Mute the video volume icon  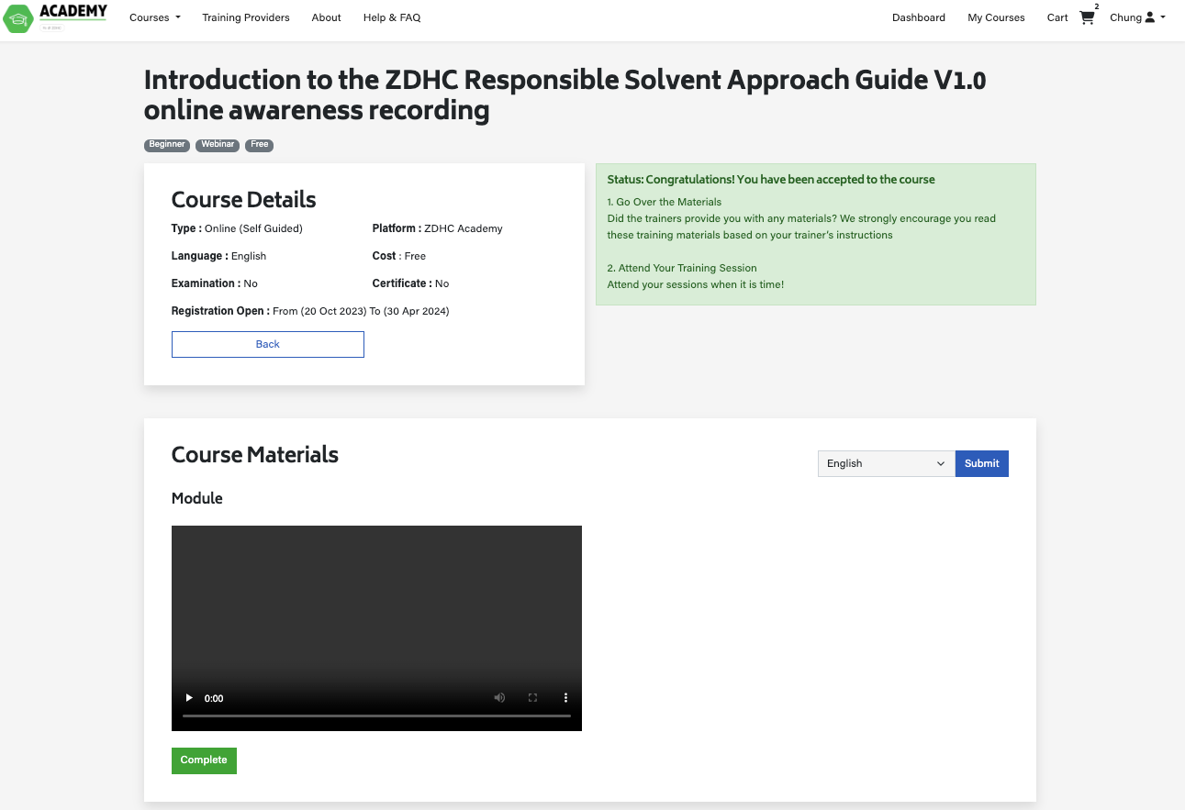(x=499, y=698)
